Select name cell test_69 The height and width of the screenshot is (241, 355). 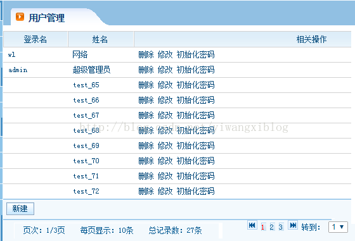(86, 145)
